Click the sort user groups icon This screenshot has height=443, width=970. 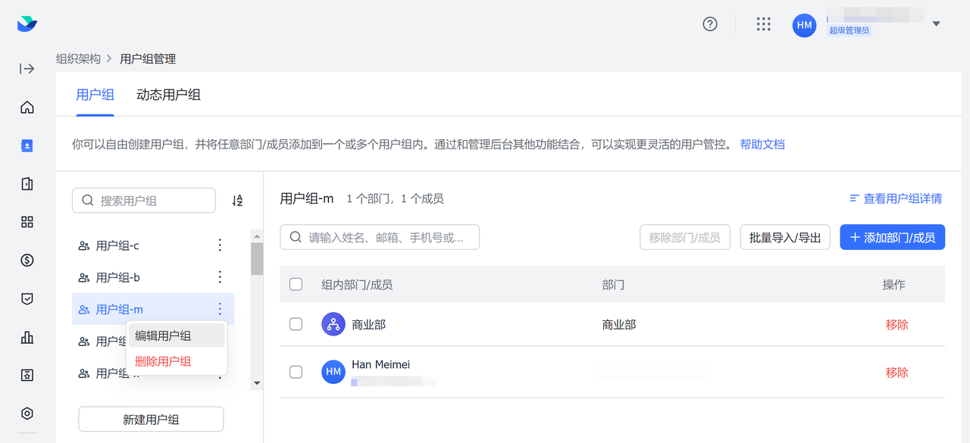[237, 201]
